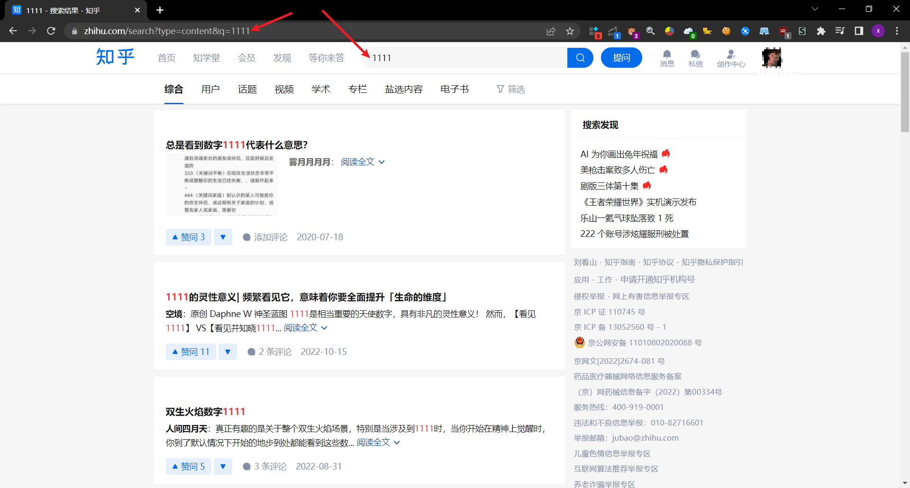
Task: Downvote the answer dated 2020-07-18
Action: tap(223, 237)
